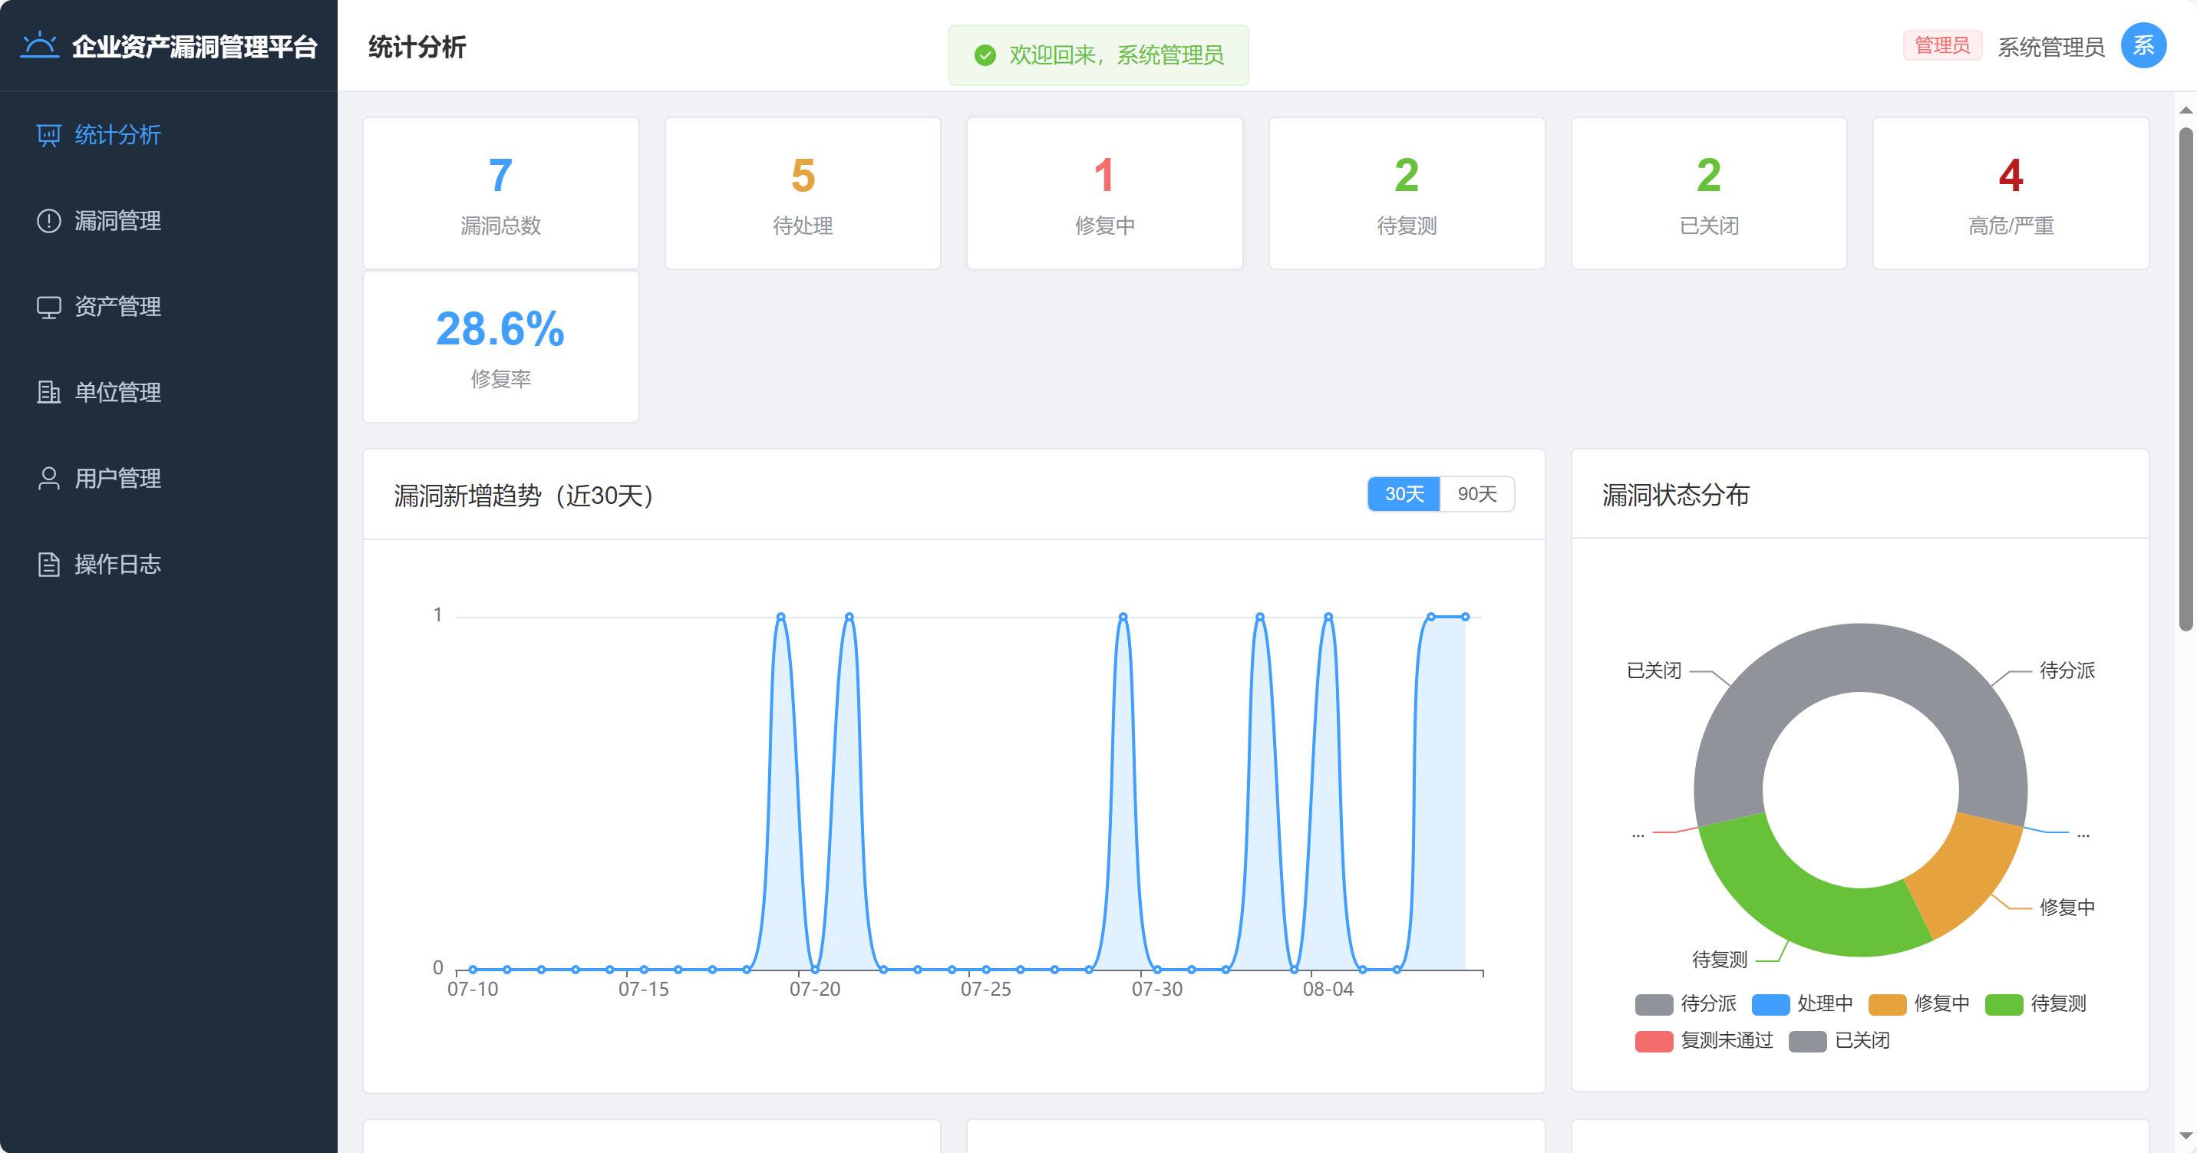Click the 已关闭 stat card
Image resolution: width=2197 pixels, height=1153 pixels.
click(x=1708, y=193)
